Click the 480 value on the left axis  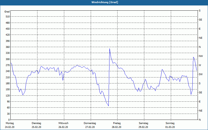(x=8, y=23)
